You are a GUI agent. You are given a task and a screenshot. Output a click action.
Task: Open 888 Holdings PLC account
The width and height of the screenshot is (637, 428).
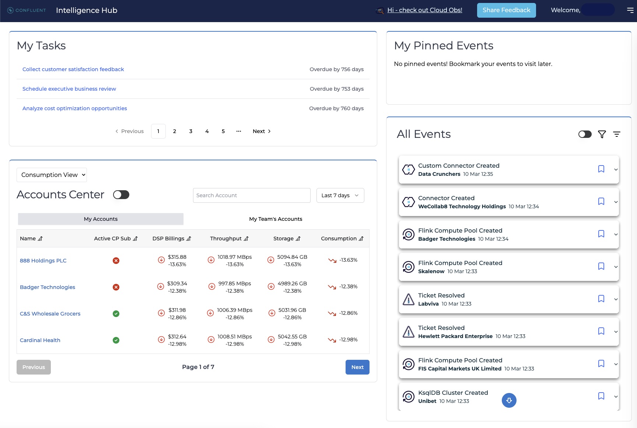pos(43,261)
